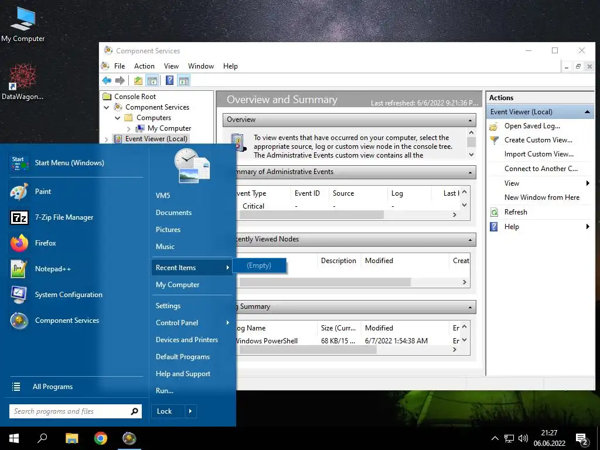The width and height of the screenshot is (600, 450).
Task: Collapse the Component Services tree node
Action: (107, 108)
